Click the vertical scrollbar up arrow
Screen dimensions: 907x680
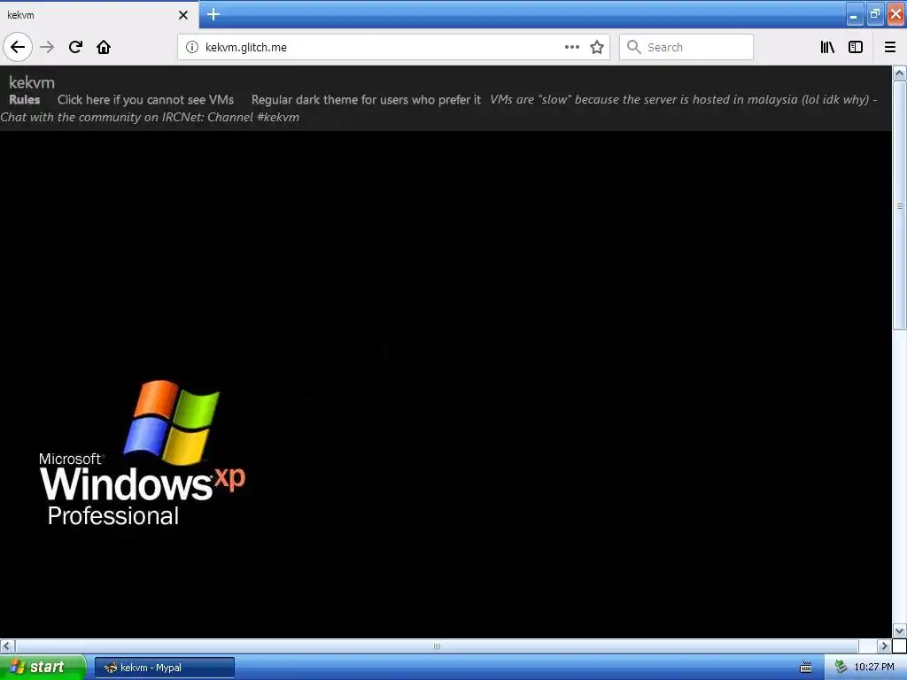pos(900,73)
